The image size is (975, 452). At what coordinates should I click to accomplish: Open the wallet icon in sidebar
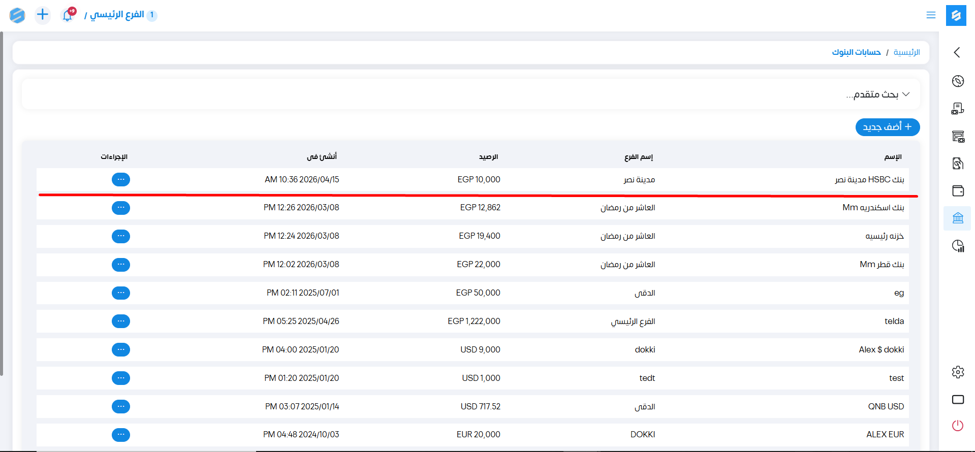tap(958, 191)
